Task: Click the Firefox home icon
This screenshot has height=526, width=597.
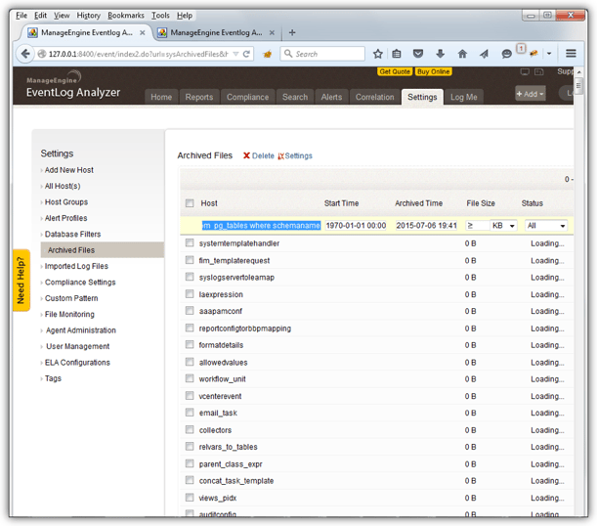Action: [462, 54]
